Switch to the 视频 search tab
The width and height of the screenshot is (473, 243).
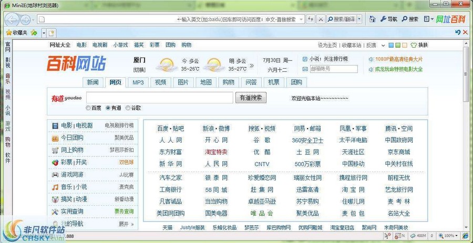click(x=161, y=82)
